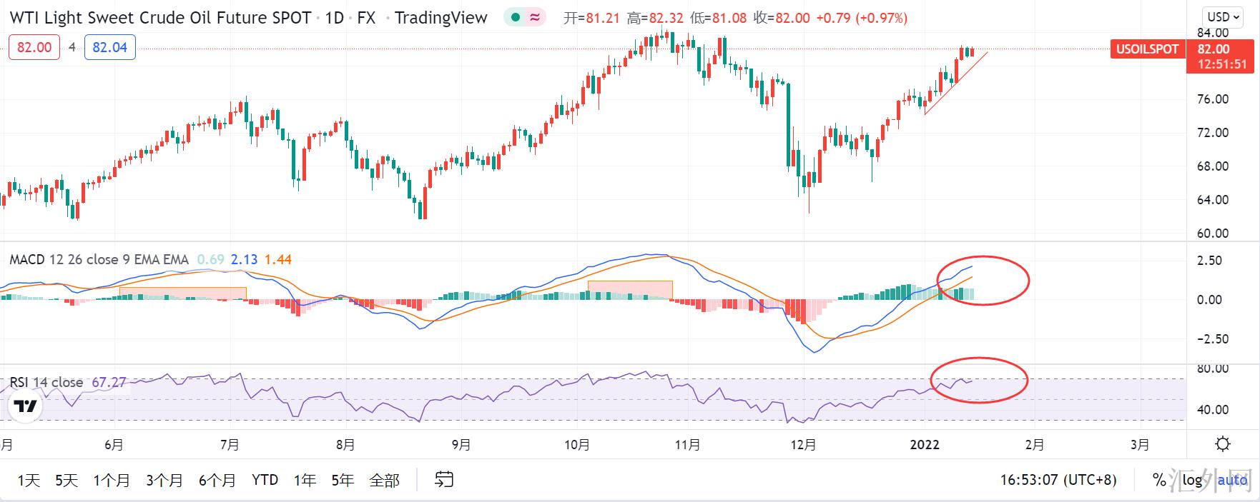Open the go-to-date calendar icon
The height and width of the screenshot is (502, 1260).
point(444,480)
